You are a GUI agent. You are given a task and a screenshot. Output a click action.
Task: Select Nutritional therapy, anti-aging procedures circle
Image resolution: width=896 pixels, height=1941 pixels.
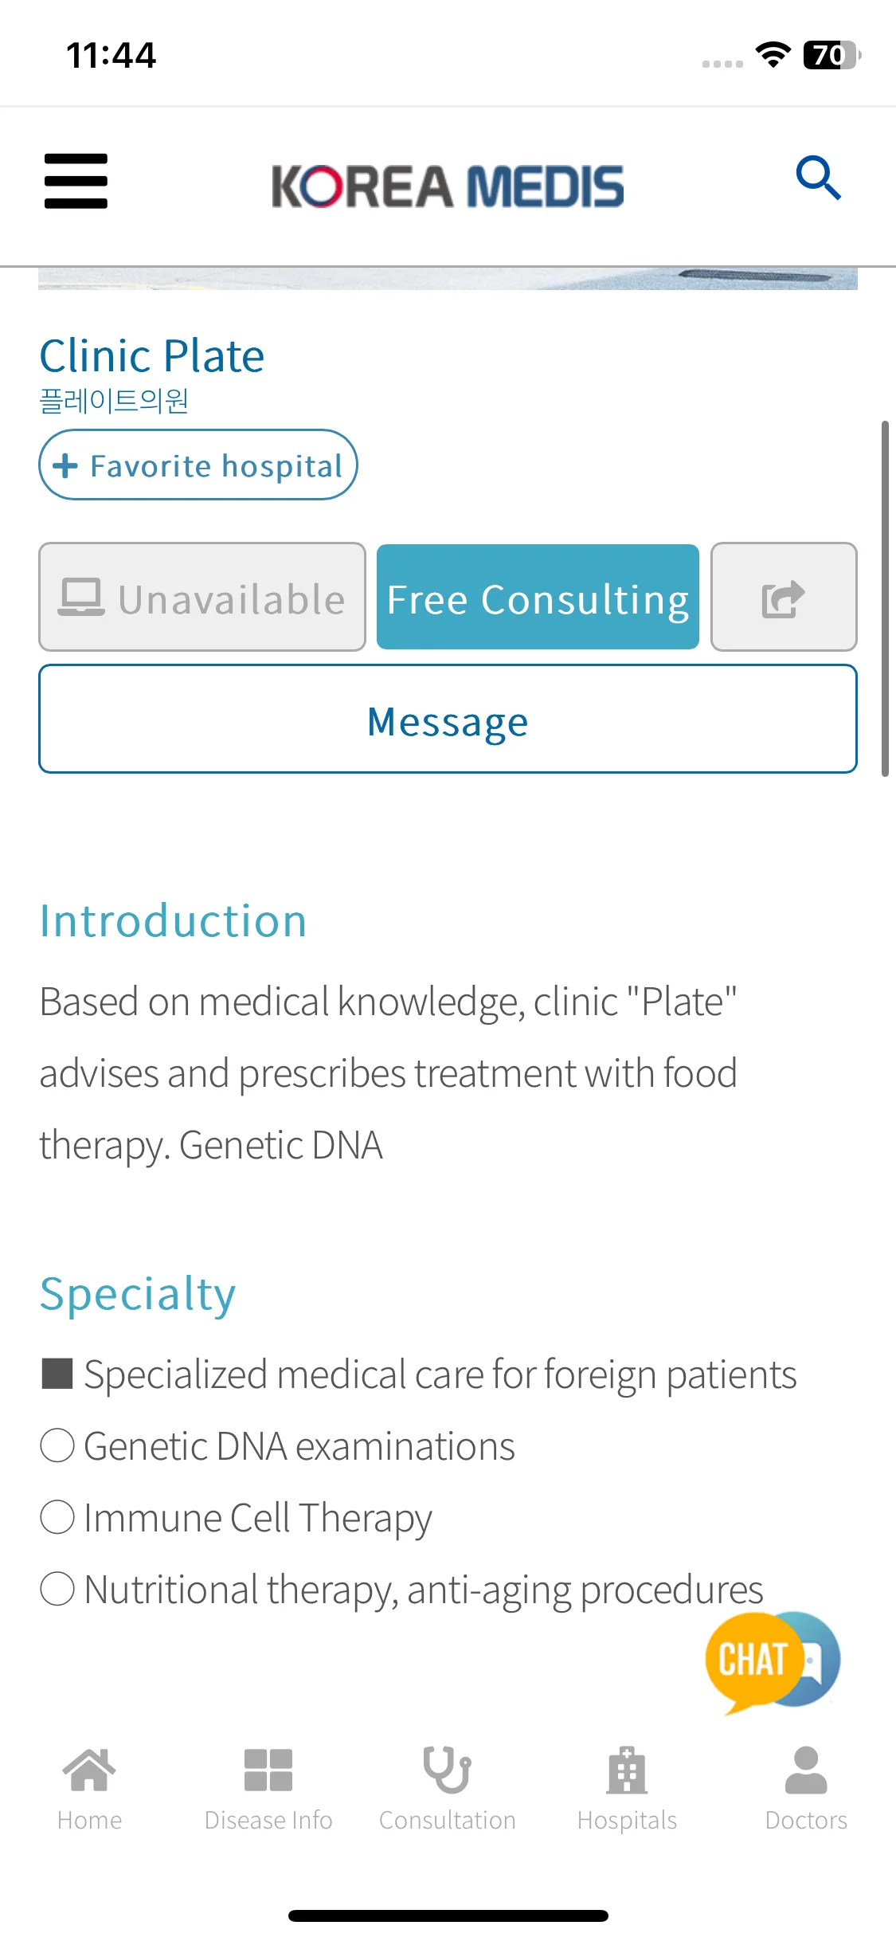[x=57, y=1589]
